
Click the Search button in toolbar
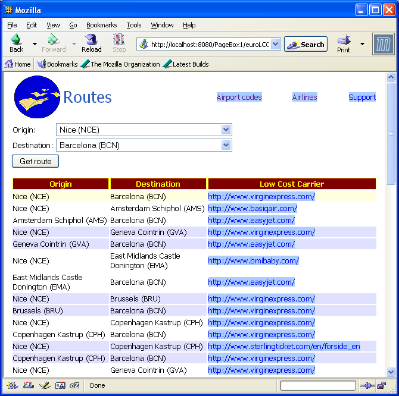pos(306,45)
